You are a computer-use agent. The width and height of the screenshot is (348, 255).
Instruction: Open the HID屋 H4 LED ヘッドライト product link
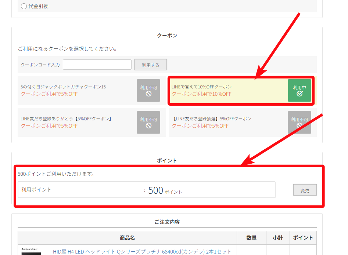pyautogui.click(x=142, y=252)
